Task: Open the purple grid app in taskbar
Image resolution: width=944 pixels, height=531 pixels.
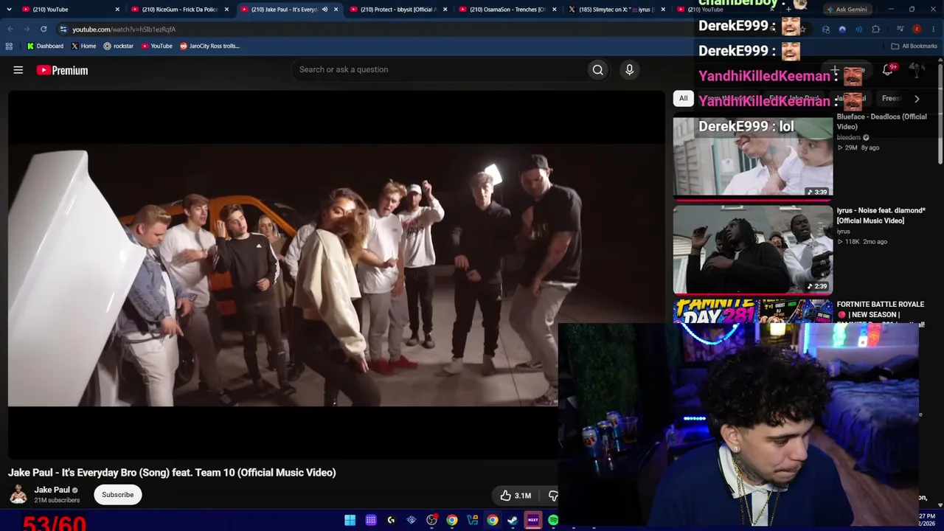Action: tap(371, 520)
